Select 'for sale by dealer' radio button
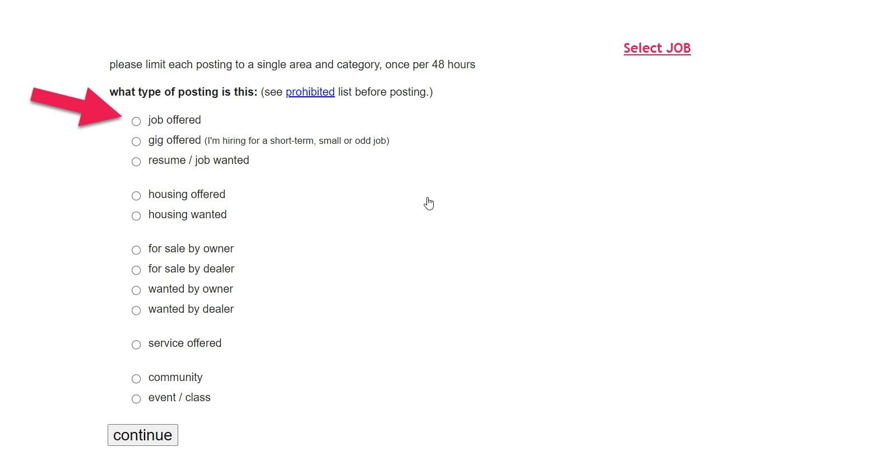This screenshot has height=456, width=886. coord(136,270)
